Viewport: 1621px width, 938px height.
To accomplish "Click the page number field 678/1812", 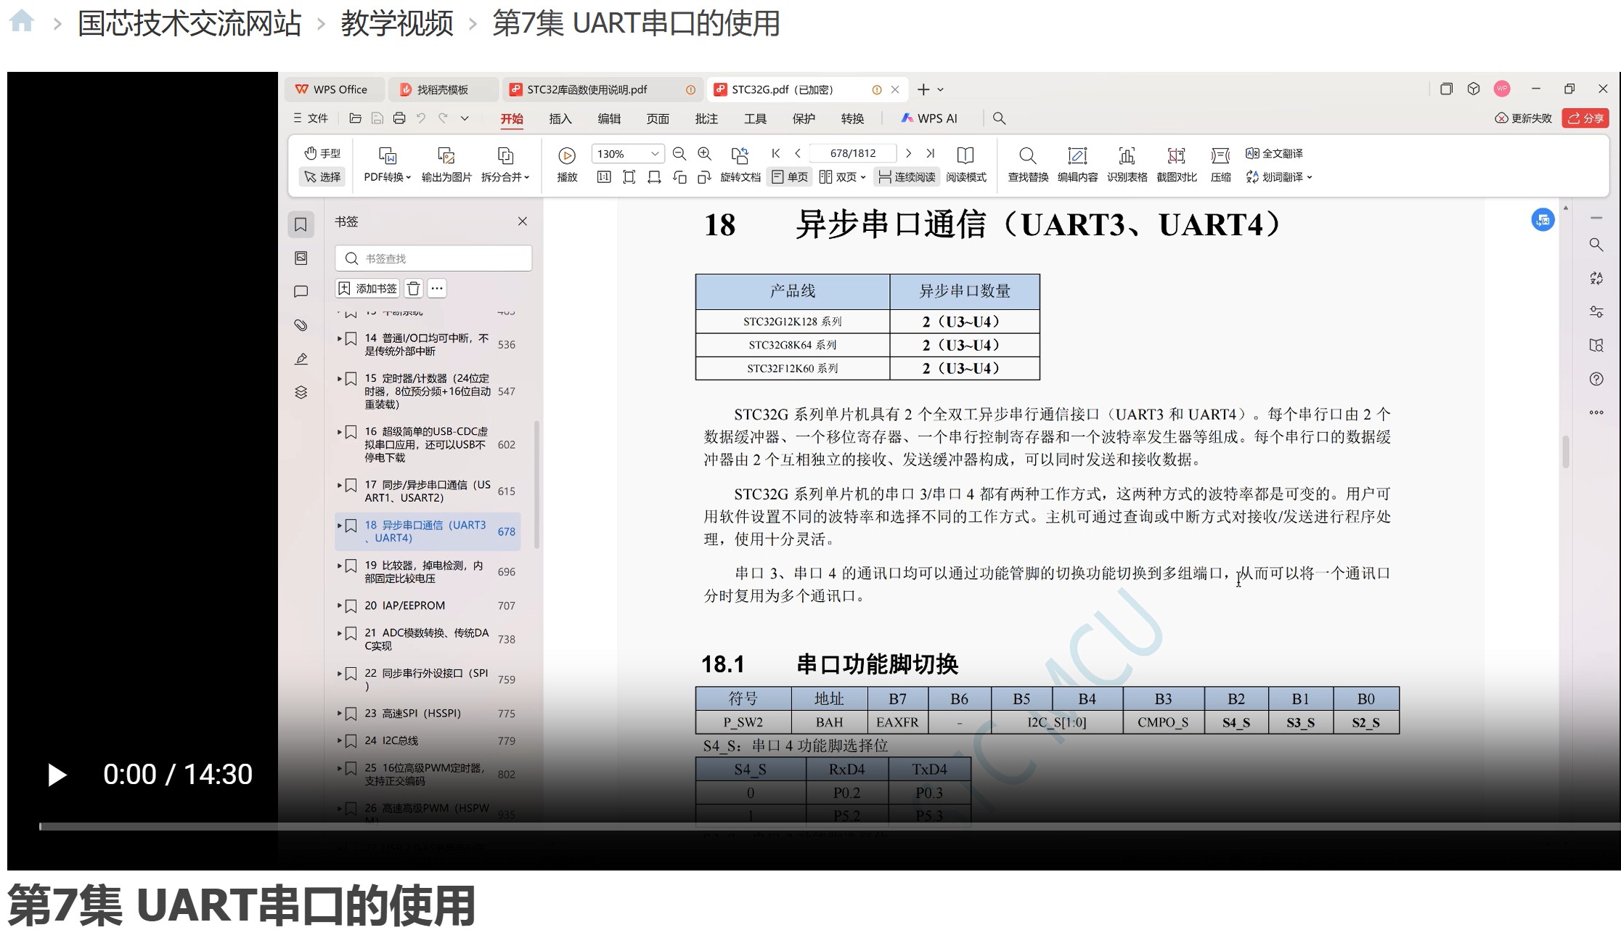I will [853, 153].
